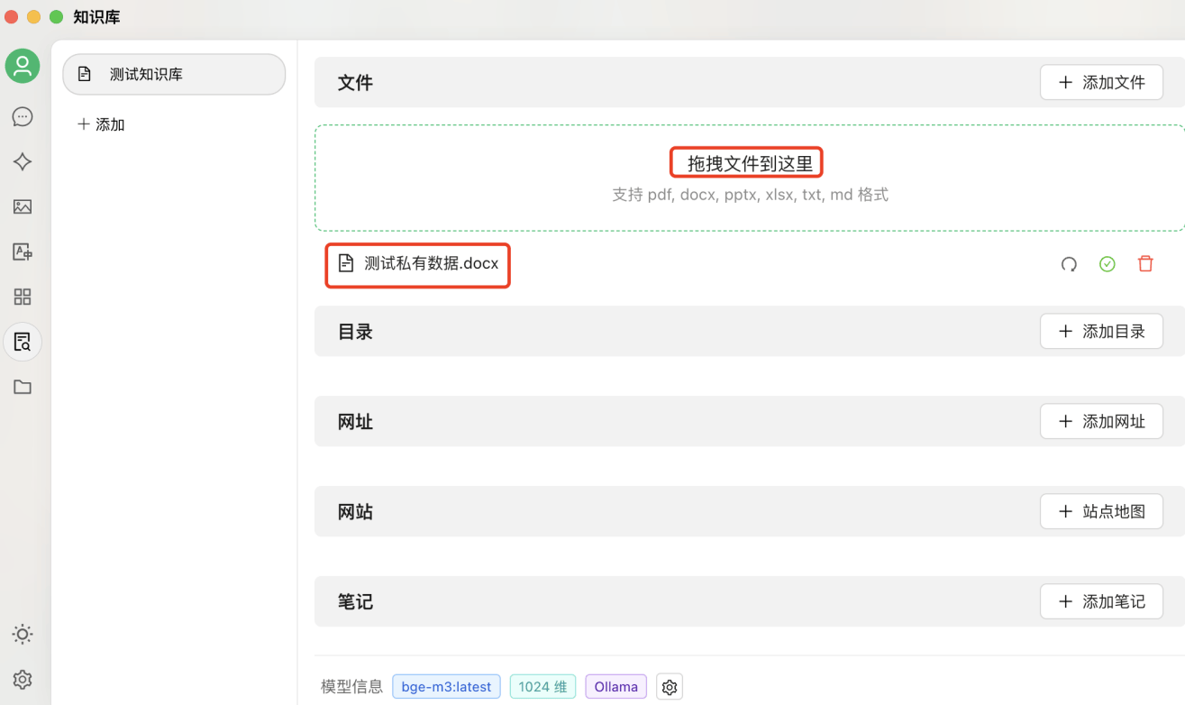The height and width of the screenshot is (705, 1185).
Task: Open the translation tool in the sidebar
Action: [x=23, y=252]
